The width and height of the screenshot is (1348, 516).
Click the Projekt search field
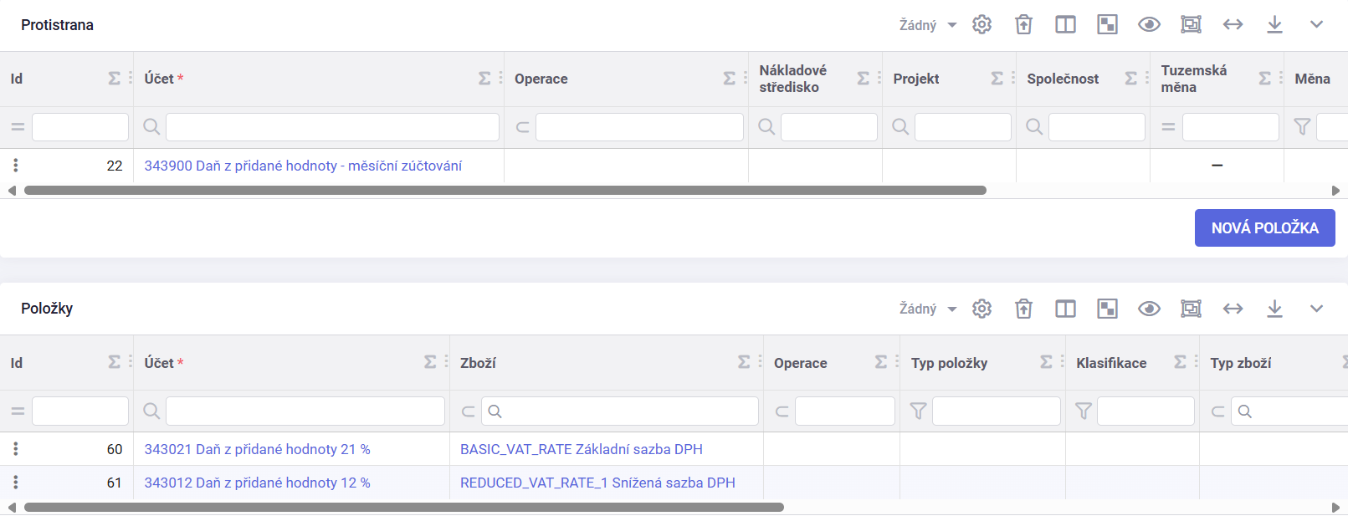tap(963, 127)
